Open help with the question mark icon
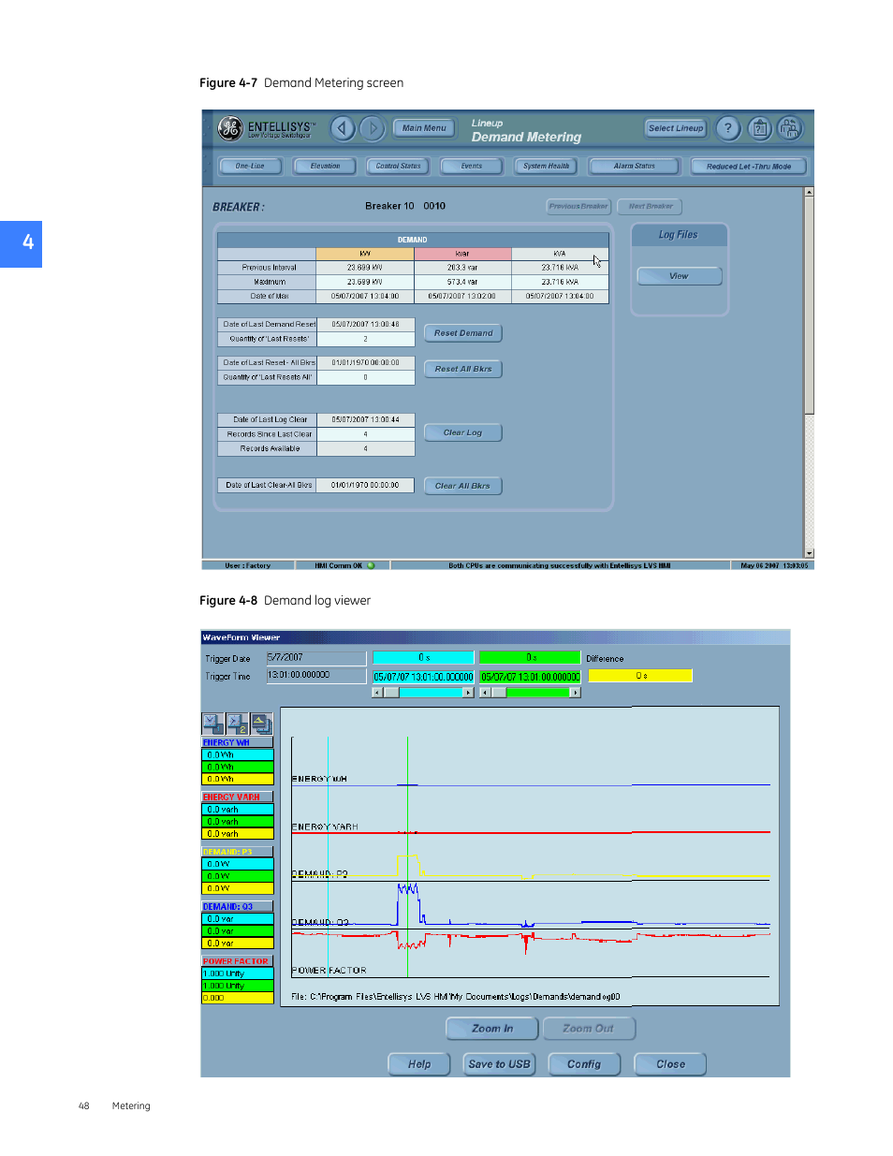This screenshot has height=1156, width=893. (x=728, y=128)
